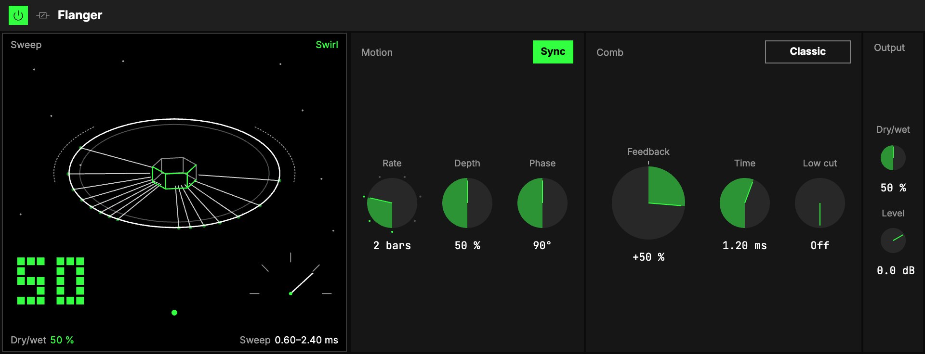Disable the Sync toggle in Motion
This screenshot has height=354, width=925.
click(553, 52)
